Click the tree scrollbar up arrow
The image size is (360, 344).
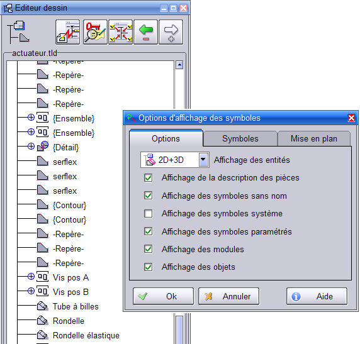pyautogui.click(x=179, y=65)
